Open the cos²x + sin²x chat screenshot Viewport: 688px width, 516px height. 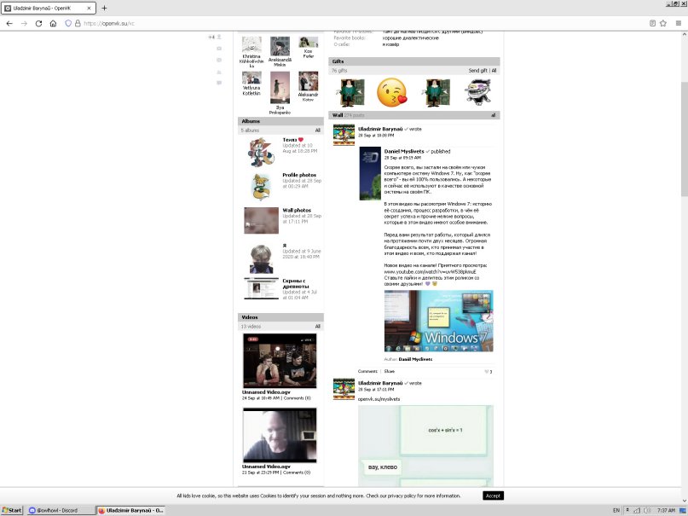(x=425, y=445)
